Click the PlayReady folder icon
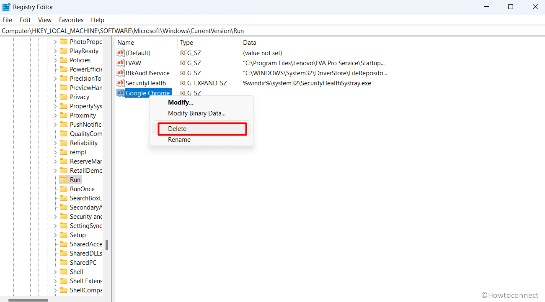Image resolution: width=545 pixels, height=302 pixels. click(x=64, y=51)
